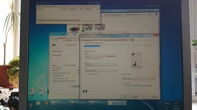Viewport: 197px width, 110px height.
Task: Switch to the print settings taskbar item
Action: click(117, 103)
